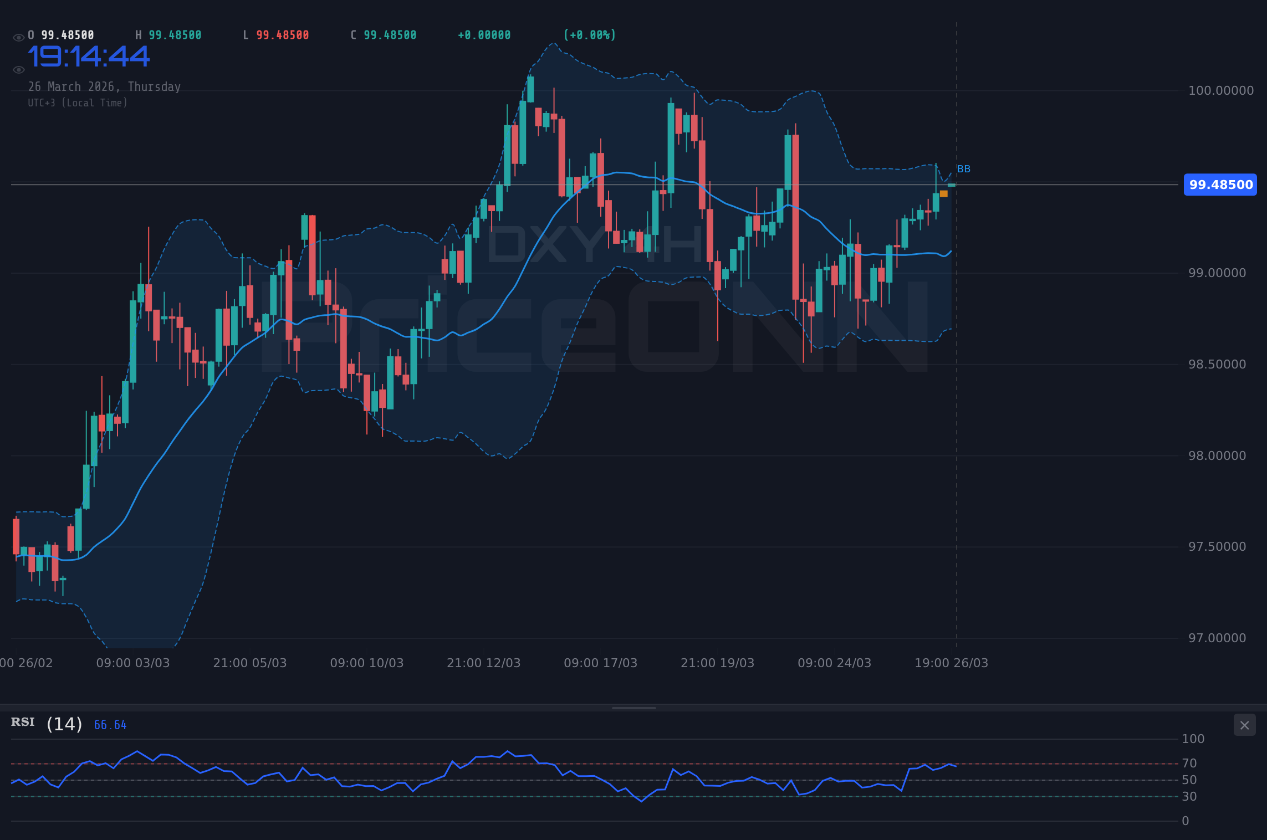The image size is (1267, 840).
Task: Close the RSI indicator panel
Action: (1244, 725)
